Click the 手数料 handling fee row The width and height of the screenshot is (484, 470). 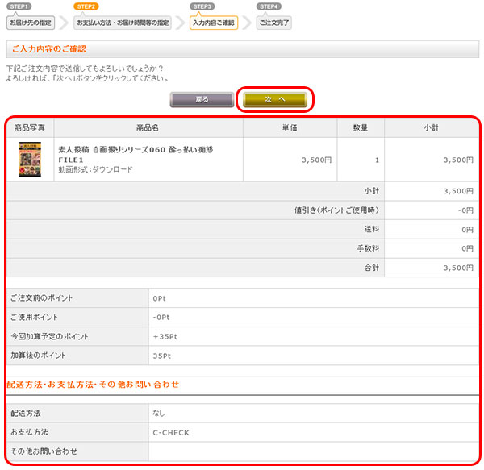point(242,248)
